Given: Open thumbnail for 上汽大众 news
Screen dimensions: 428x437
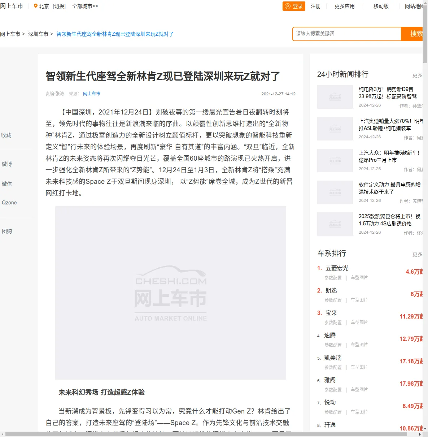Looking at the screenshot, I should (x=335, y=160).
